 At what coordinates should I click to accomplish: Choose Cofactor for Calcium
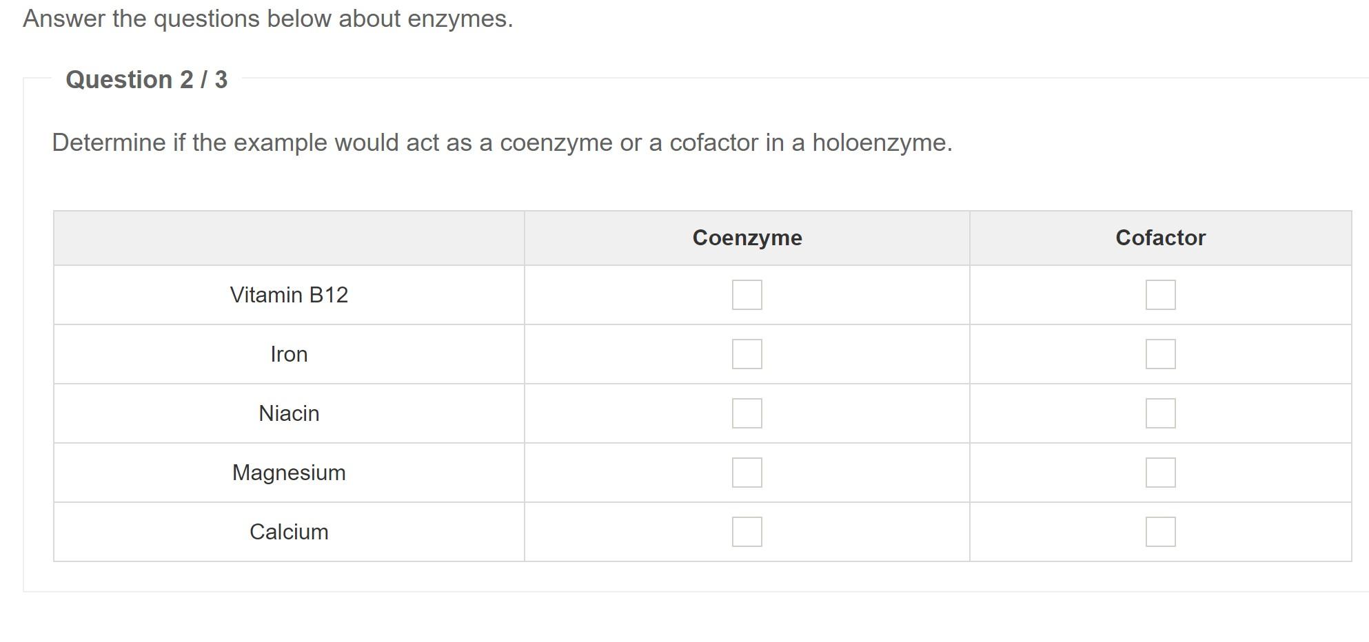[x=1160, y=532]
